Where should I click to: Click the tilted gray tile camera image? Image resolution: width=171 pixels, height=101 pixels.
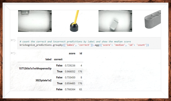pos(115,21)
